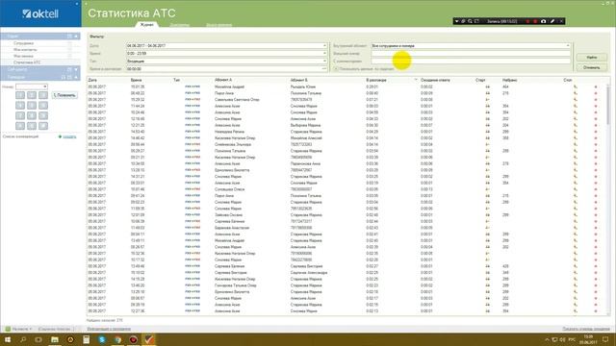Select Сотрудники in the sidebar

pyautogui.click(x=23, y=43)
